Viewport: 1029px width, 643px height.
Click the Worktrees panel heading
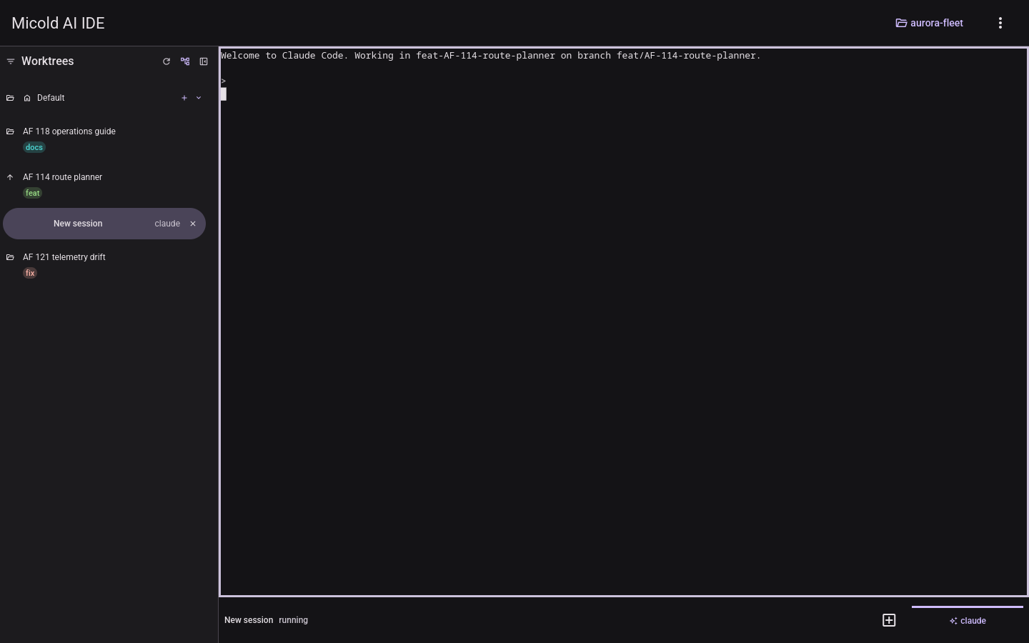click(48, 61)
